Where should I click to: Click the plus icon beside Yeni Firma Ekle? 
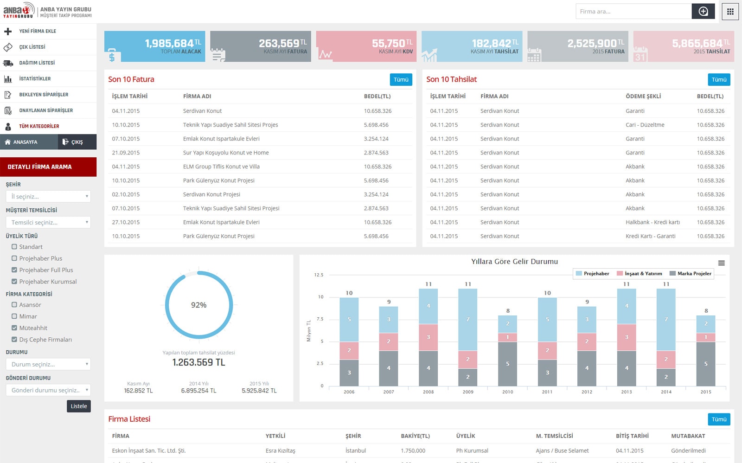[x=8, y=32]
